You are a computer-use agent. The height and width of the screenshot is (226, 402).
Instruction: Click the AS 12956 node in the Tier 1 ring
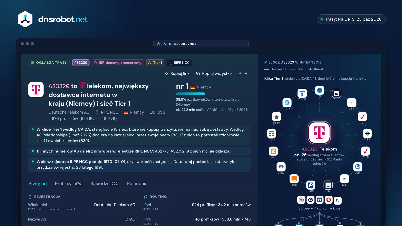302,93
